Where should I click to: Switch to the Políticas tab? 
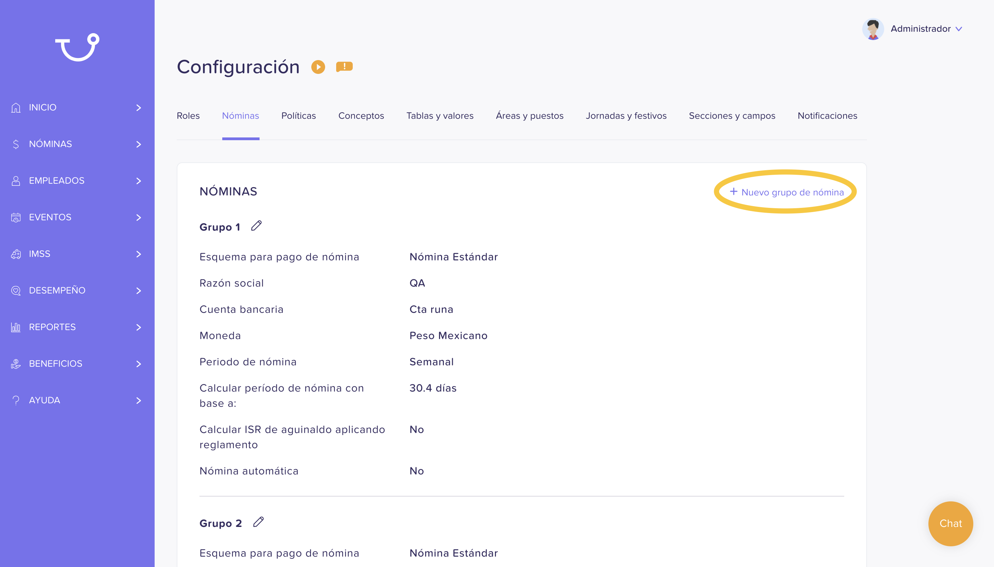(x=299, y=116)
